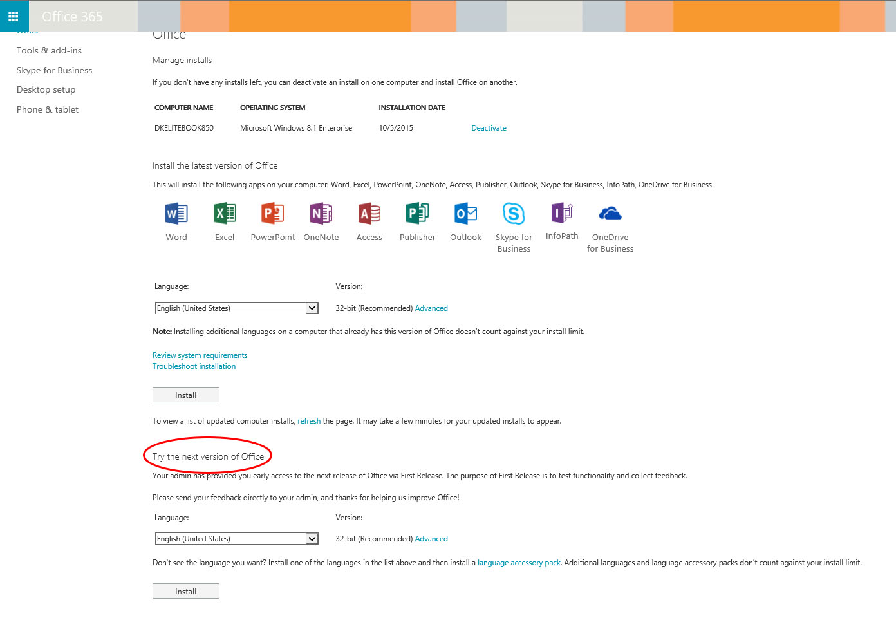Open Review system requirements link
Viewport: 896px width, 618px height.
[x=200, y=355]
